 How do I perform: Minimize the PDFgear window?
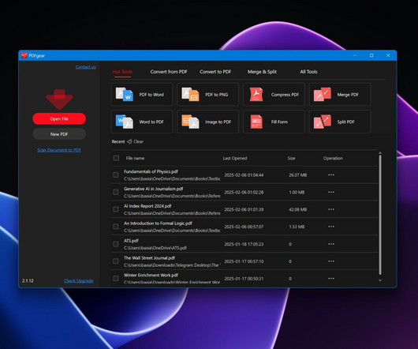355,55
